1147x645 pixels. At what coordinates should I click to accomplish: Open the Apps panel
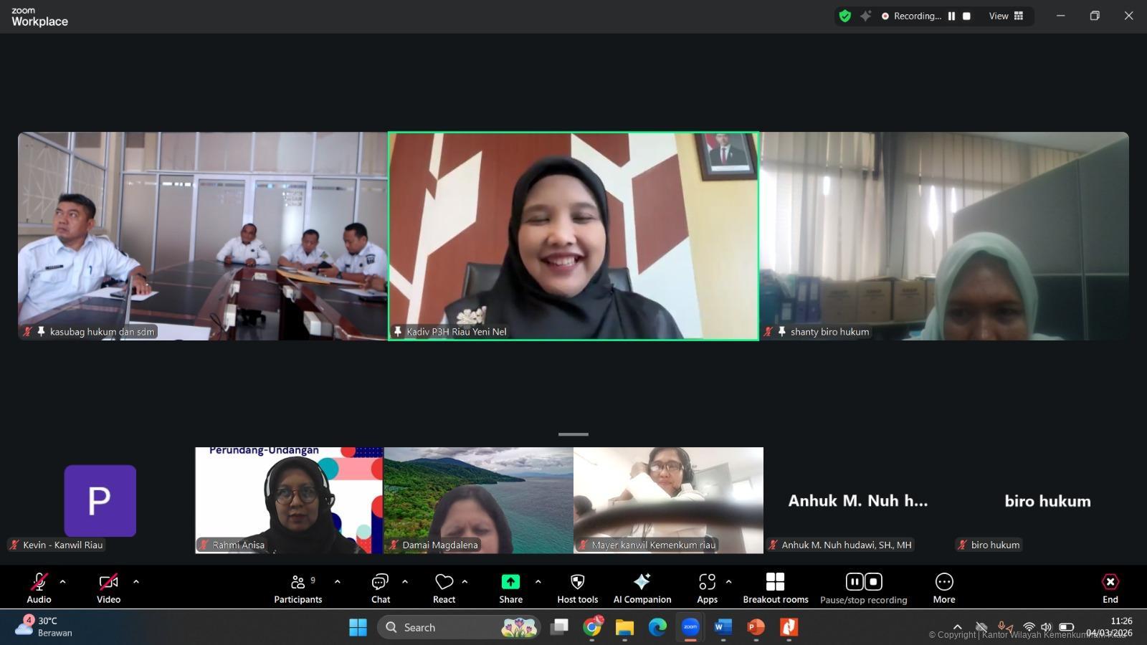coord(707,588)
